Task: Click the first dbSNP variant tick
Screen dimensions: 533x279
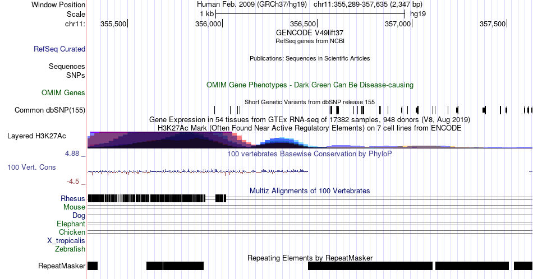Action: coord(214,110)
